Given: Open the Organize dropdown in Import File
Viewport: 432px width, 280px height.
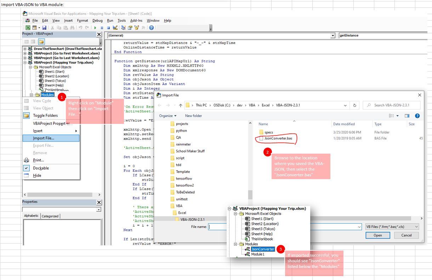Looking at the screenshot, I should point(167,116).
